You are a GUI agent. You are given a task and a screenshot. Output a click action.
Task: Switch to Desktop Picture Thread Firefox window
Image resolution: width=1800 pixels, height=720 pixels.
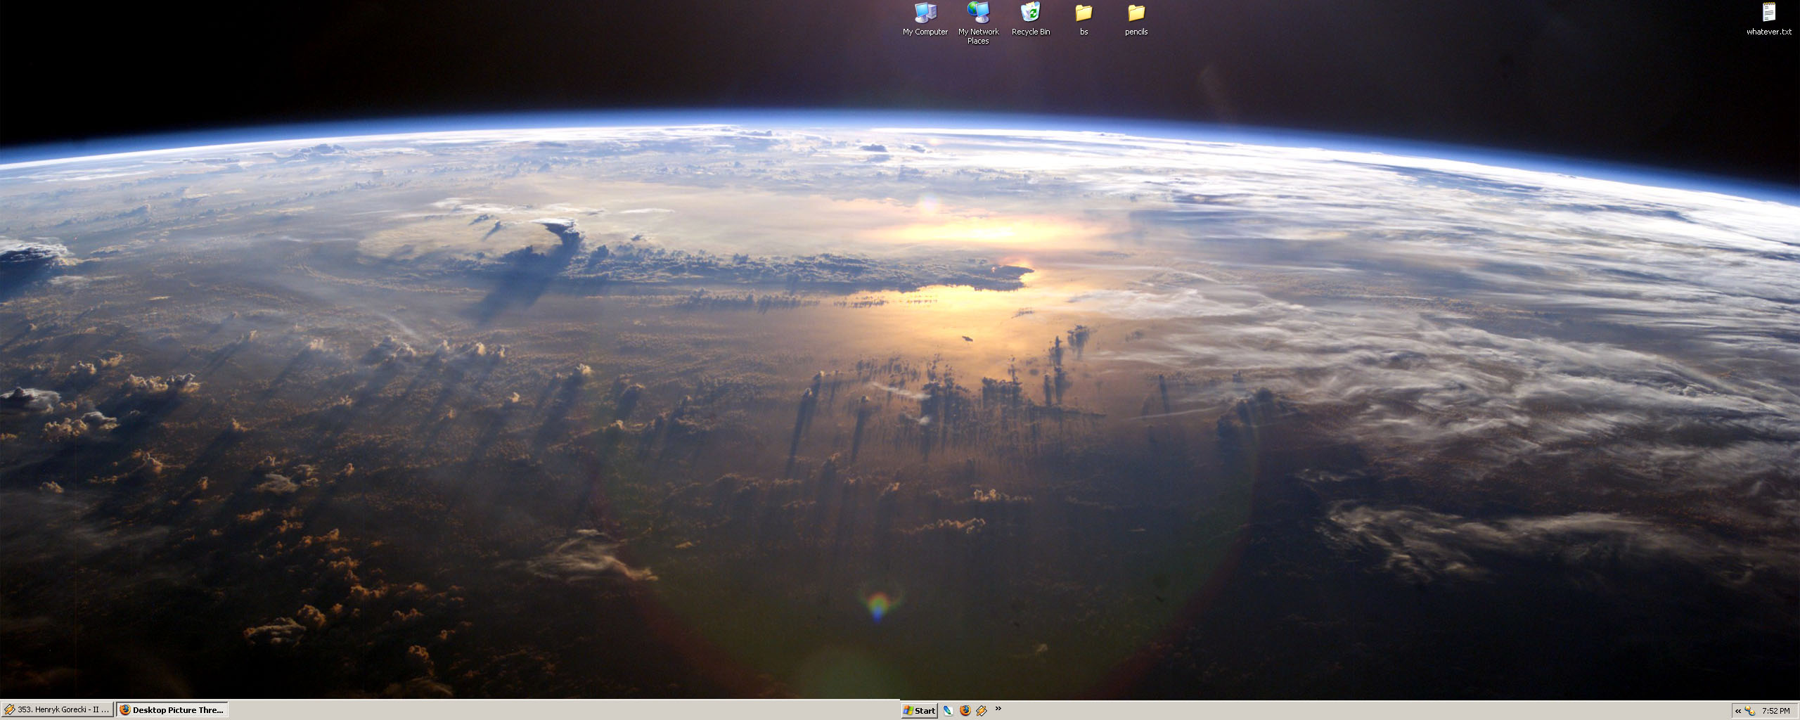pyautogui.click(x=172, y=709)
